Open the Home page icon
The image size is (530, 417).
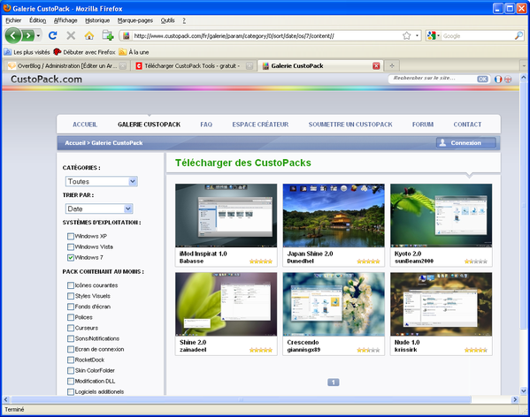tap(89, 35)
